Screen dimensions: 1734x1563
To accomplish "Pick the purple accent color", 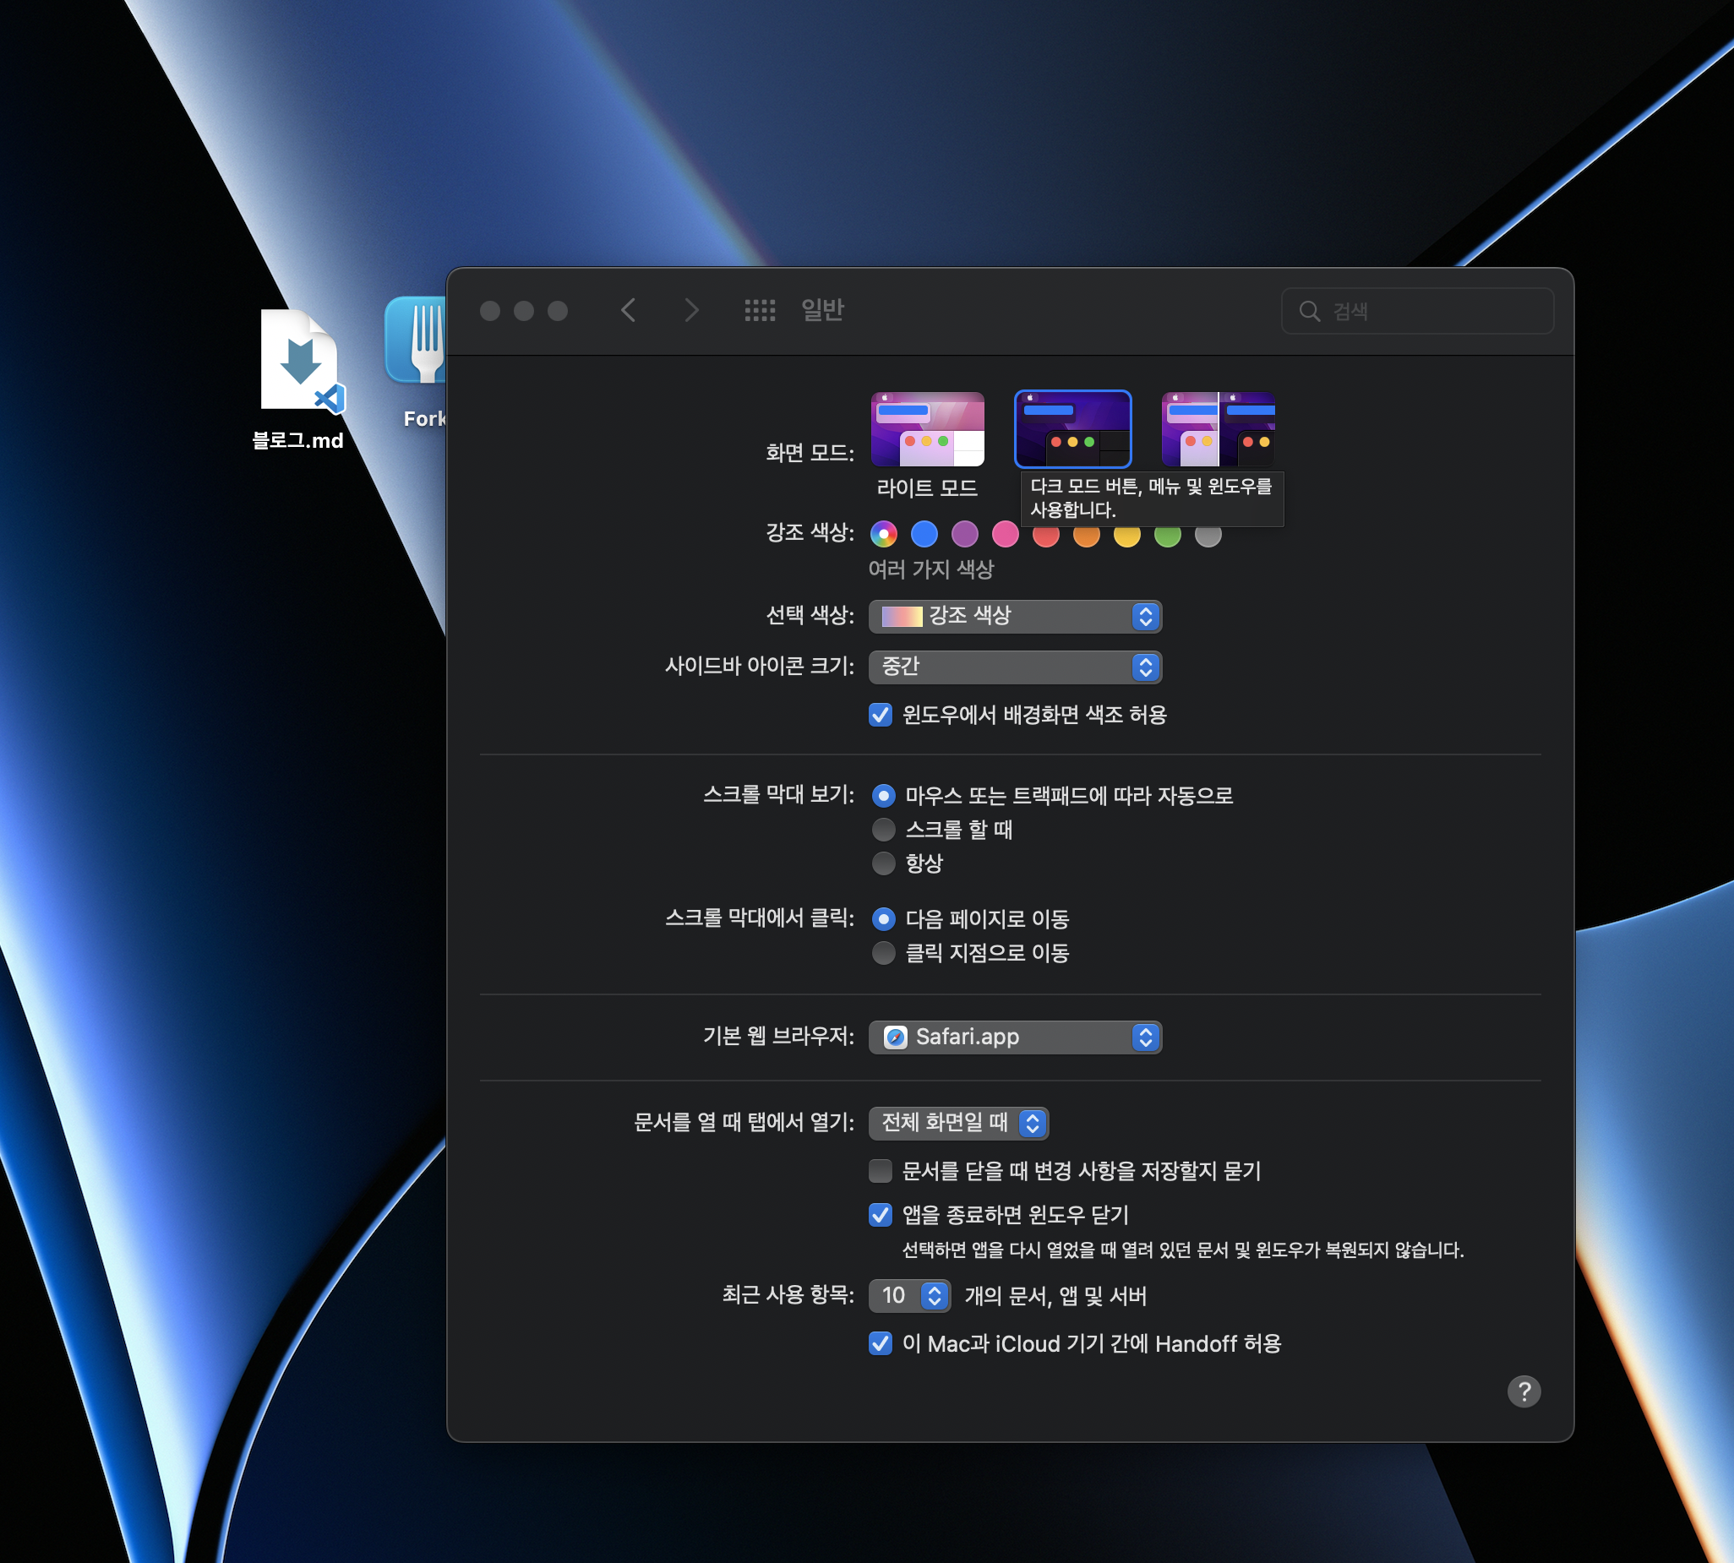I will click(964, 534).
